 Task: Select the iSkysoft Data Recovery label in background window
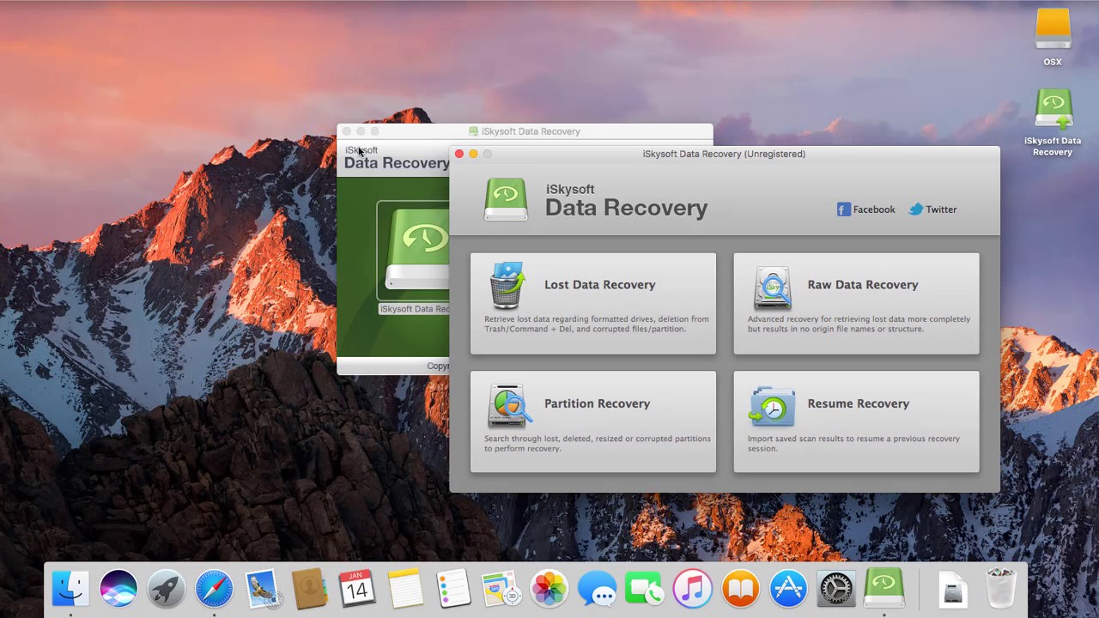(415, 309)
